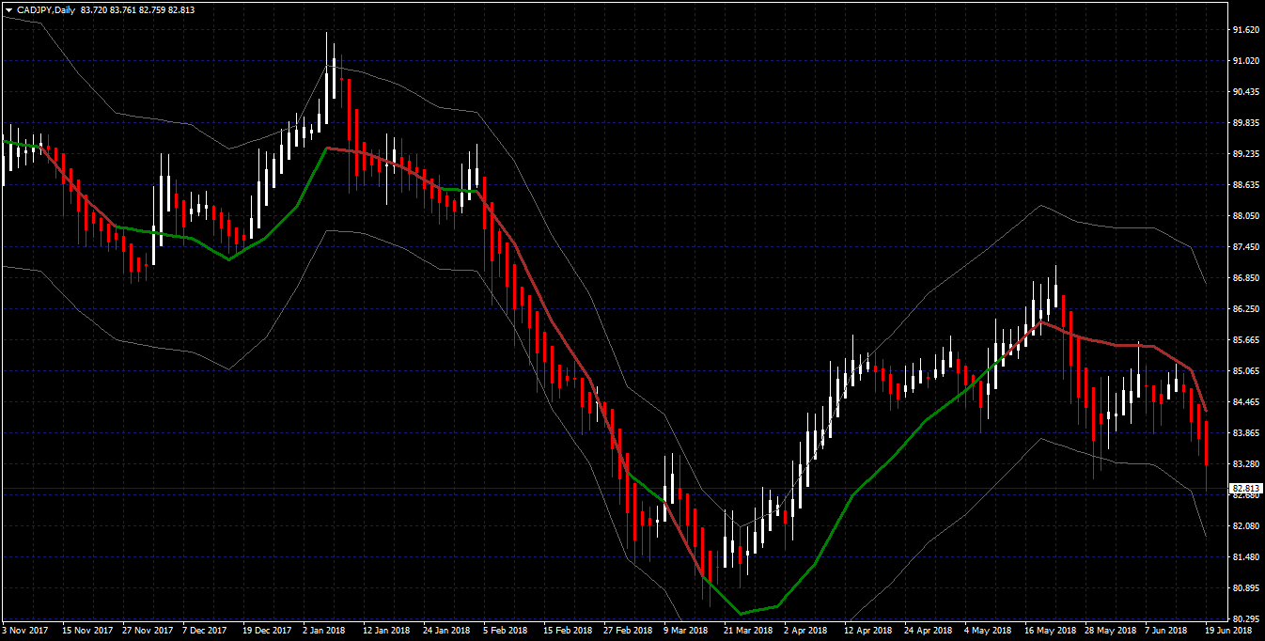
Task: Click the 85.665 price scale value
Action: pos(1245,340)
